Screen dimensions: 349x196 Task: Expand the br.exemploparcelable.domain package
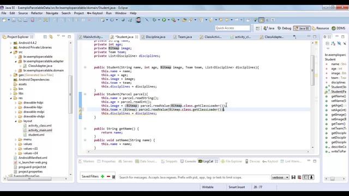click(x=16, y=70)
